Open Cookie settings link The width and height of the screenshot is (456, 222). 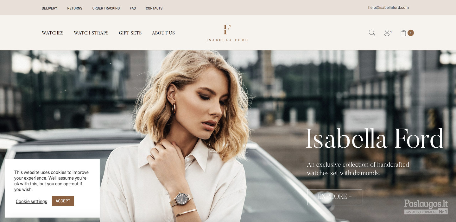31,201
